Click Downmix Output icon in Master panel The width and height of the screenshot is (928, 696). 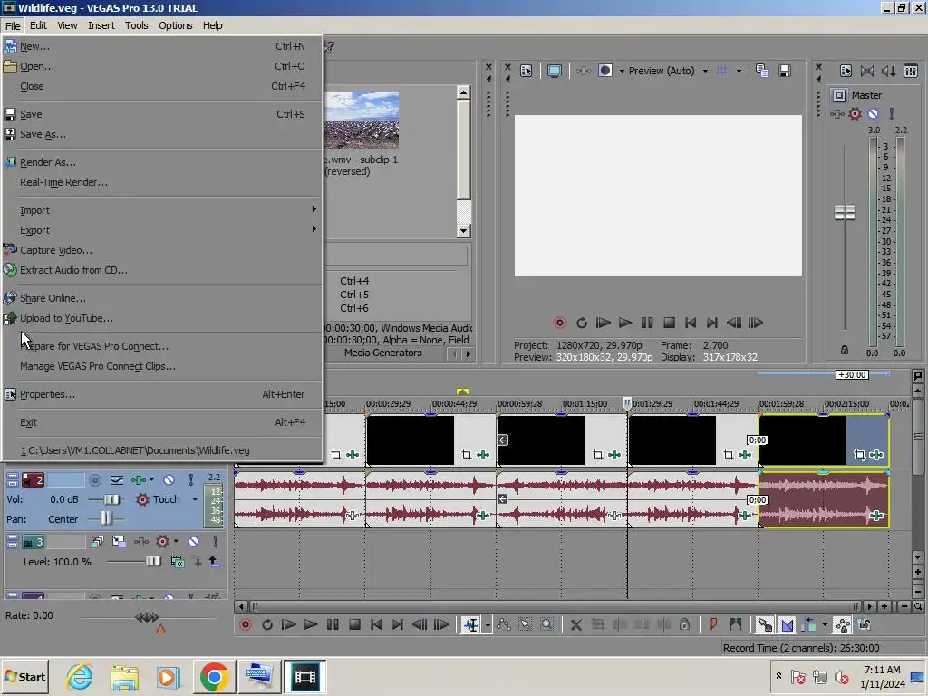[x=867, y=71]
